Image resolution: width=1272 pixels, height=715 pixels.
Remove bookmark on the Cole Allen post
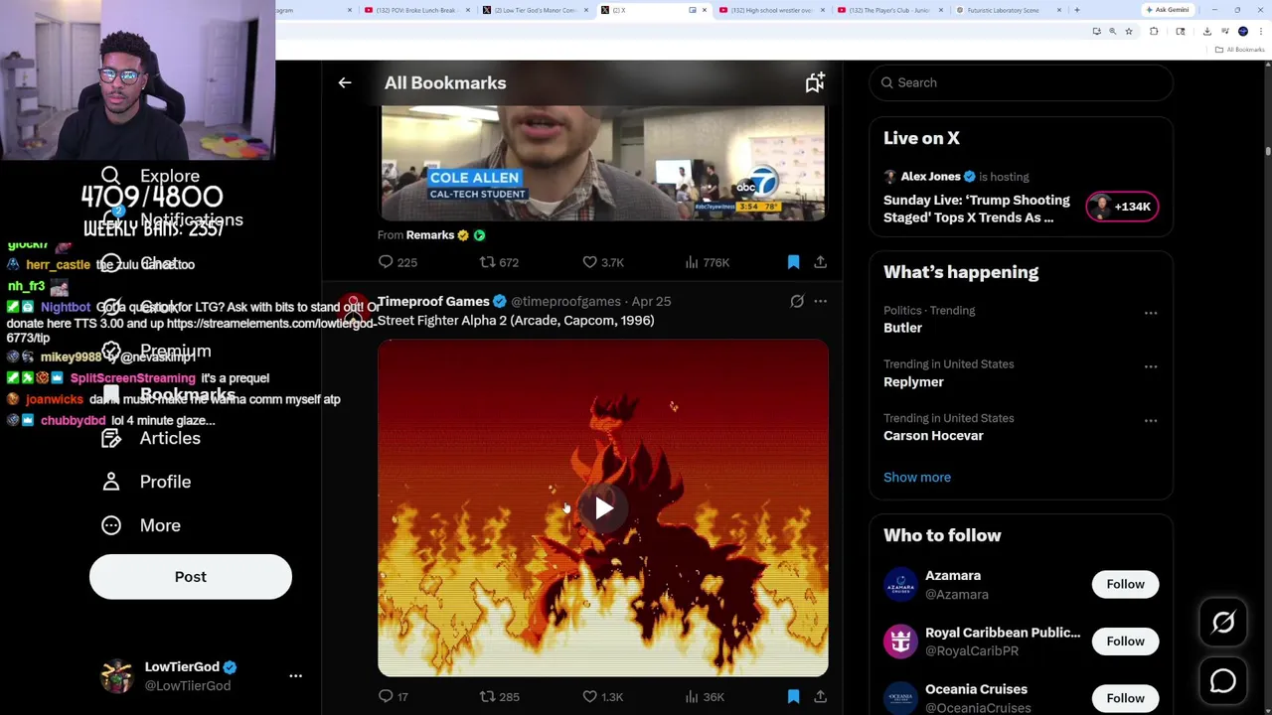click(793, 262)
